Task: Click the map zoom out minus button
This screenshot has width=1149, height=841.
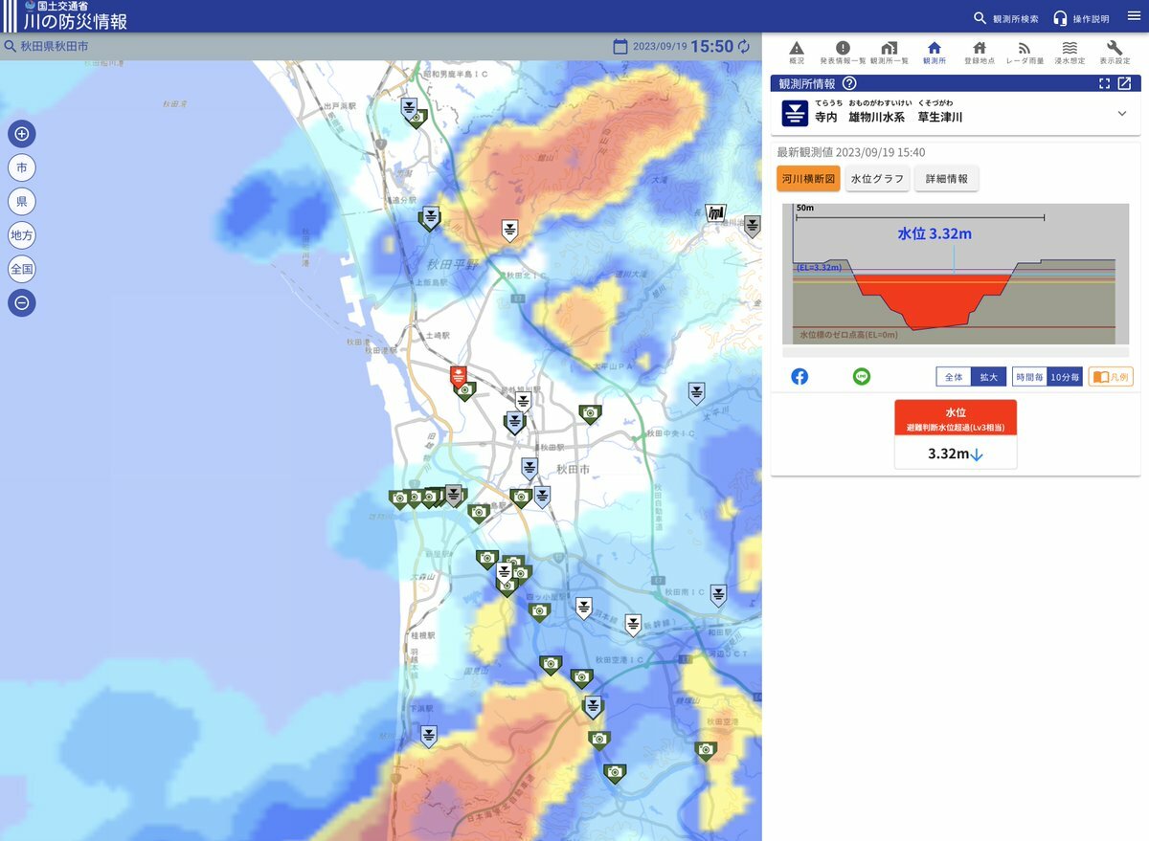Action: (x=22, y=303)
